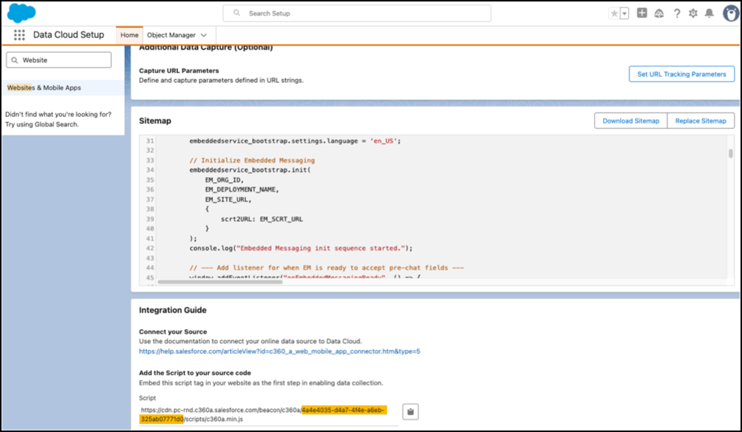Click 'Connect your Source' heading

(x=173, y=331)
